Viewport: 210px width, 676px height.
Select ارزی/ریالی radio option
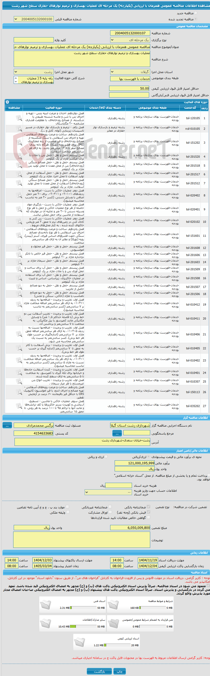pyautogui.click(x=149, y=457)
